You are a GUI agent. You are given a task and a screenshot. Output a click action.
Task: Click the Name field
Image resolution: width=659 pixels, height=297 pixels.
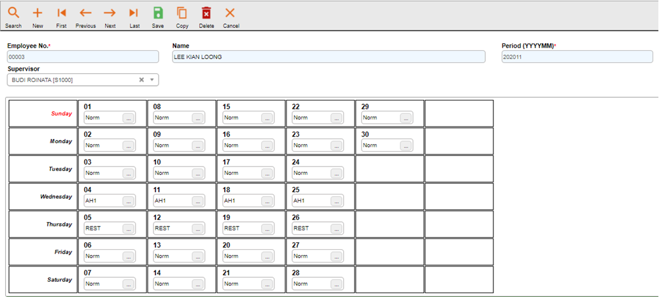click(329, 57)
